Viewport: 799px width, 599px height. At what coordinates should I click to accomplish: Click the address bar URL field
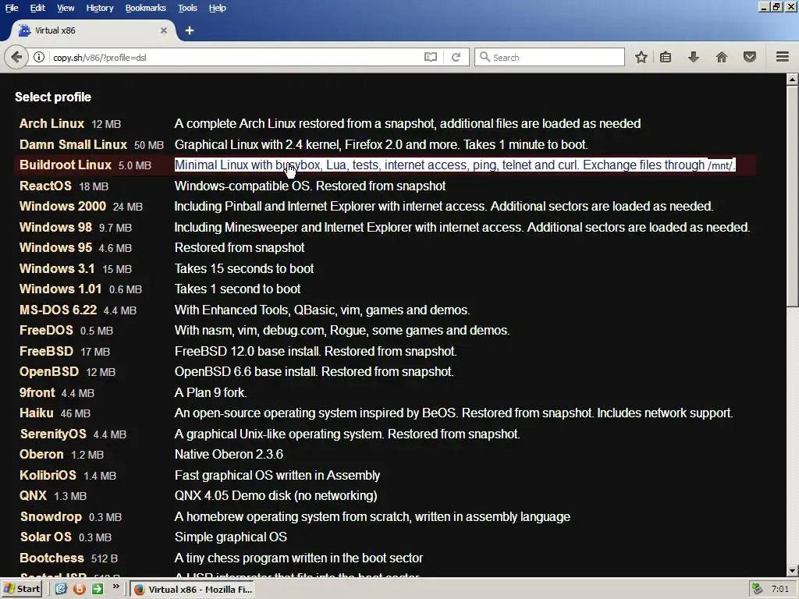[234, 57]
